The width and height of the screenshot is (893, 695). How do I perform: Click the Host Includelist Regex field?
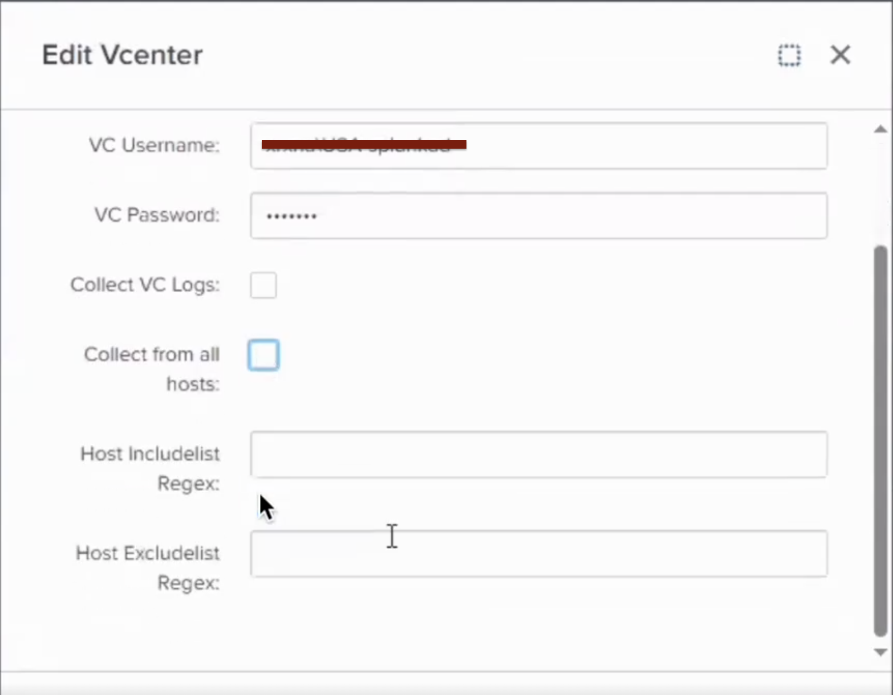(539, 455)
